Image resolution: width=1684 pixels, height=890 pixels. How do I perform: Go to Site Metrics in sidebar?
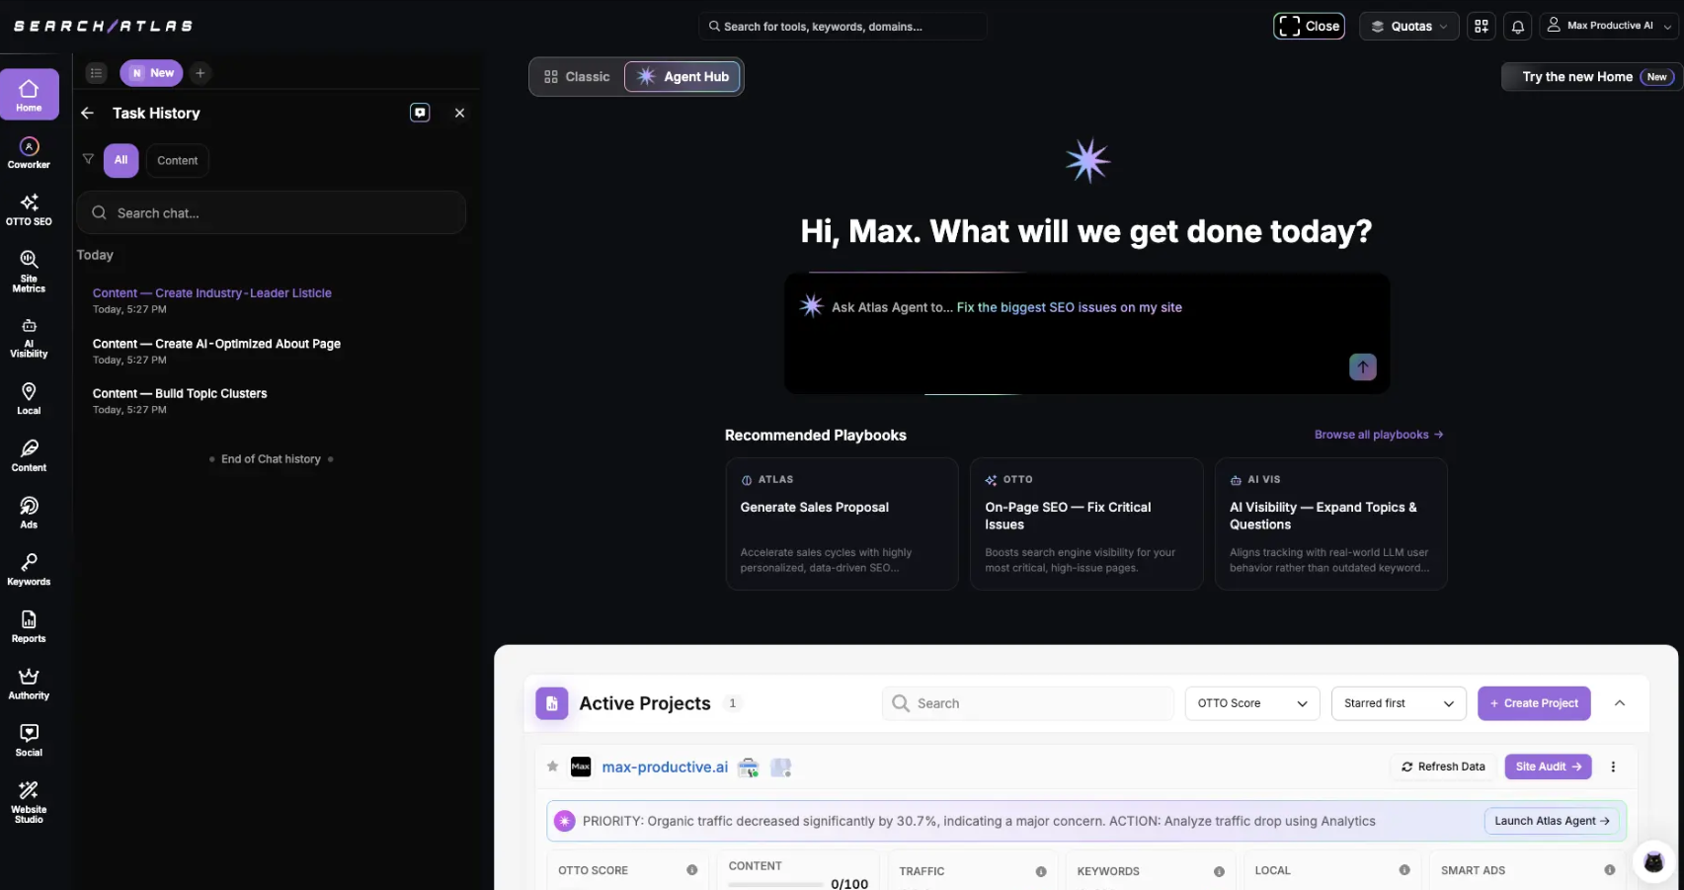[x=29, y=271]
